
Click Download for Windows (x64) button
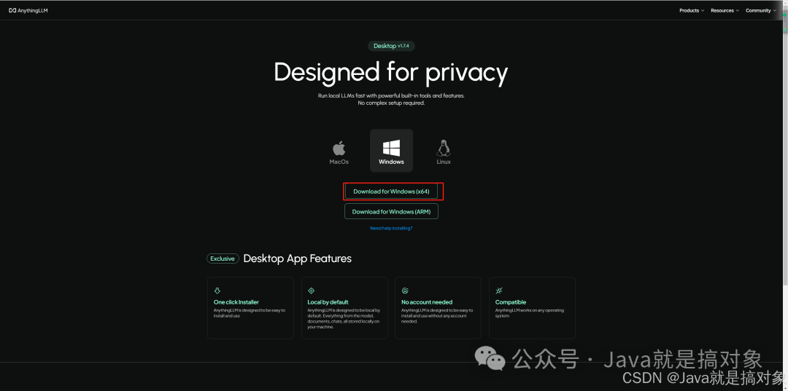(391, 191)
